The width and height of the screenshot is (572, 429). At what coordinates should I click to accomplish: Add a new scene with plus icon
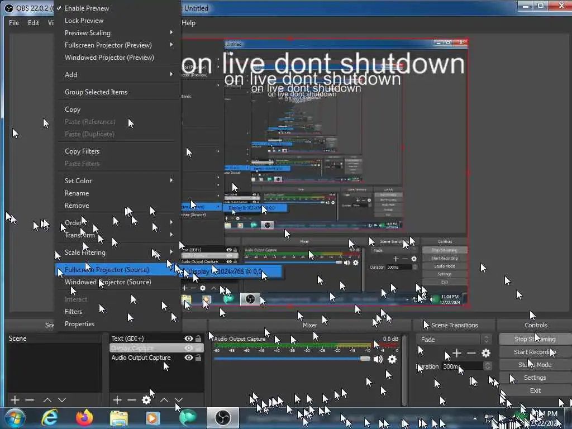[15, 400]
